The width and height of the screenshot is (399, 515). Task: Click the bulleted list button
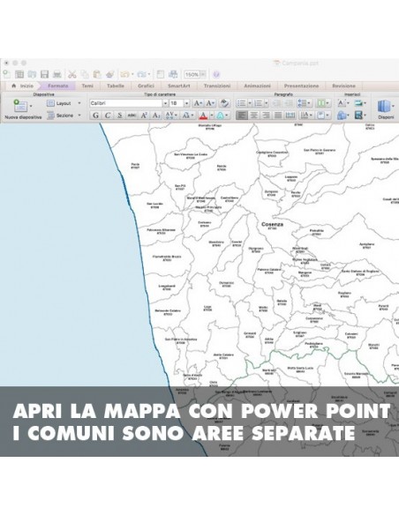pos(242,103)
